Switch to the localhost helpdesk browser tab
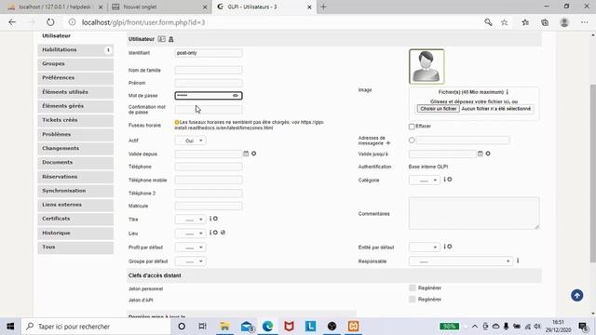This screenshot has height=335, width=596. point(55,7)
